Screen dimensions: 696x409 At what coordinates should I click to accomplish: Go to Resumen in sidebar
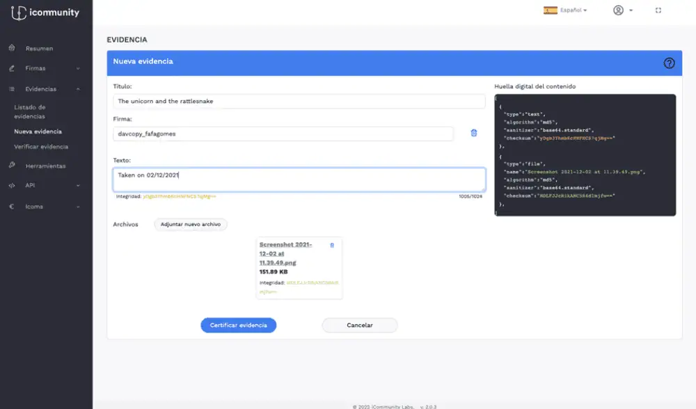coord(39,49)
